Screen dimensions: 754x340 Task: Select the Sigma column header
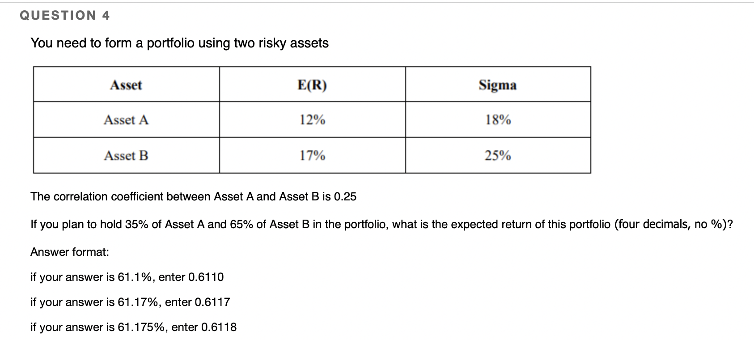click(498, 85)
